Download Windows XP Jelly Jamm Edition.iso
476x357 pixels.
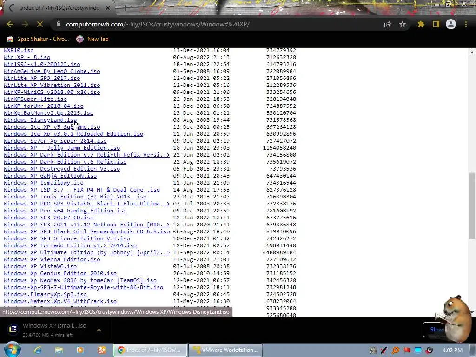pos(62,148)
